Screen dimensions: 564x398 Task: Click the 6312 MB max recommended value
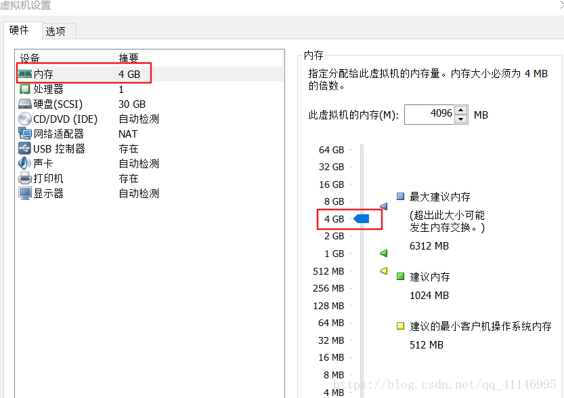(429, 246)
